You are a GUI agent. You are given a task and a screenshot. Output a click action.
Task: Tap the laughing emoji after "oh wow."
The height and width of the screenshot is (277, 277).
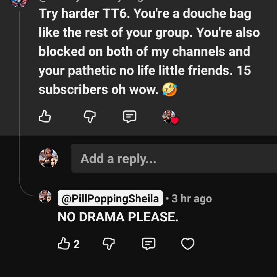[170, 90]
